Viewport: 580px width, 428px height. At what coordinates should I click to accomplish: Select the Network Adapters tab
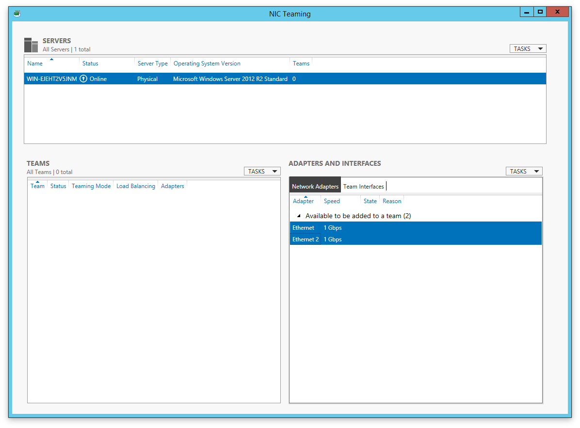point(315,187)
